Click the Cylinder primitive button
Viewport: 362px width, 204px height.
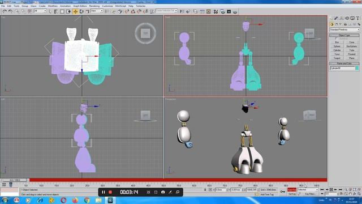point(337,50)
